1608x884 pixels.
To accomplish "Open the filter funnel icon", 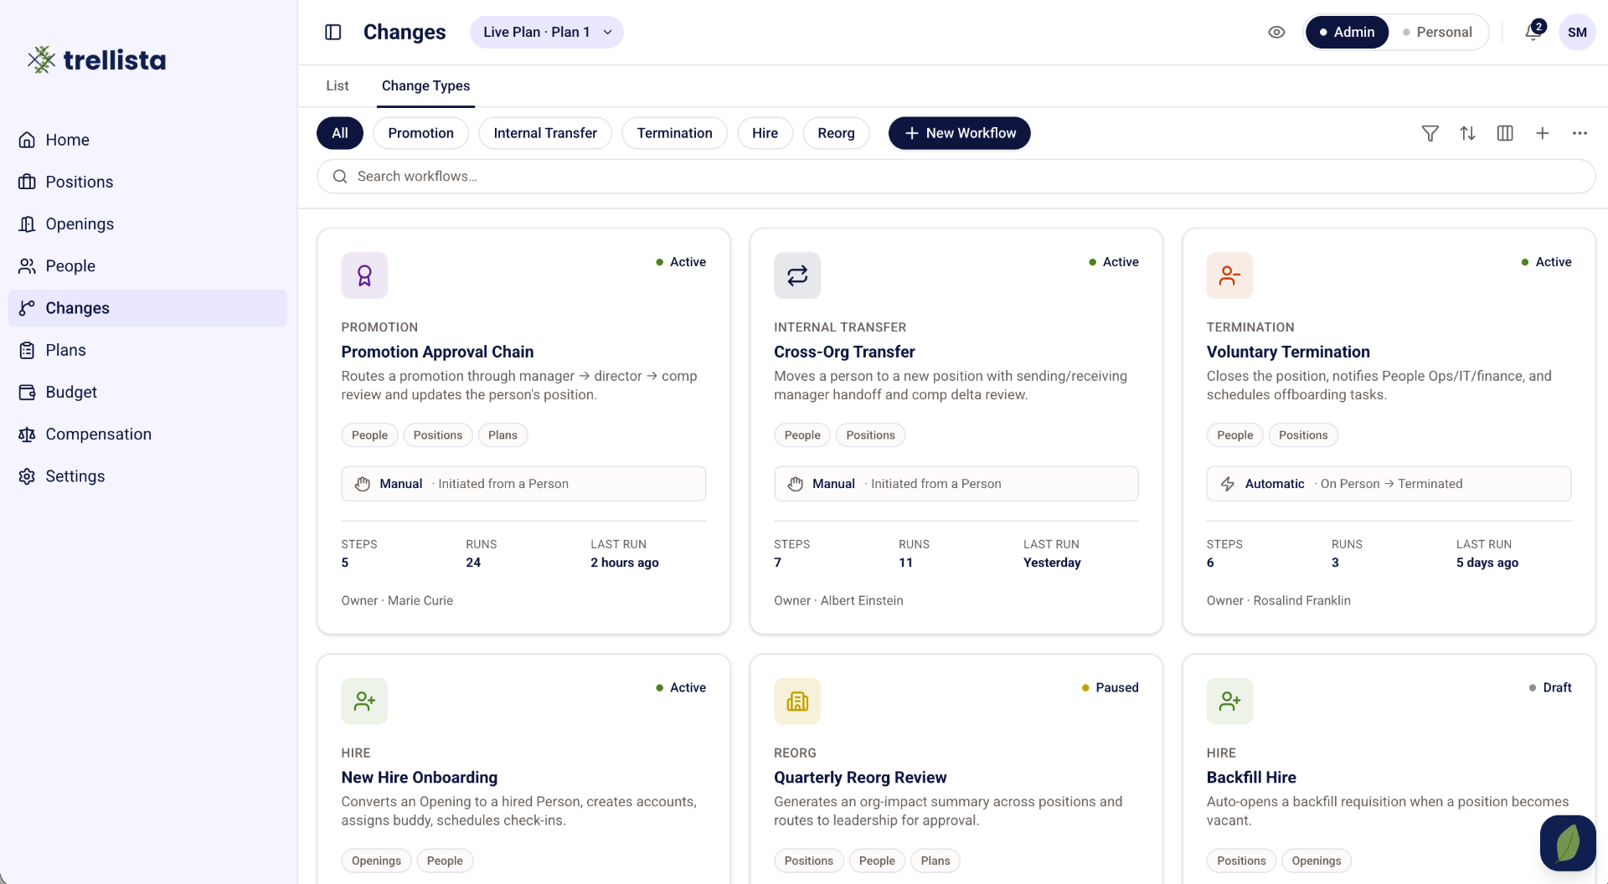I will pos(1430,133).
